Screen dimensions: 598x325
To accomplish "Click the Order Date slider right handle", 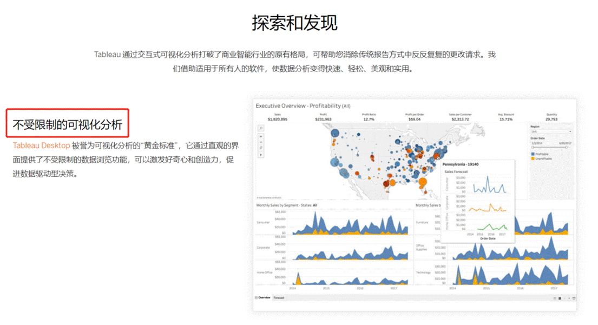I will pos(567,147).
